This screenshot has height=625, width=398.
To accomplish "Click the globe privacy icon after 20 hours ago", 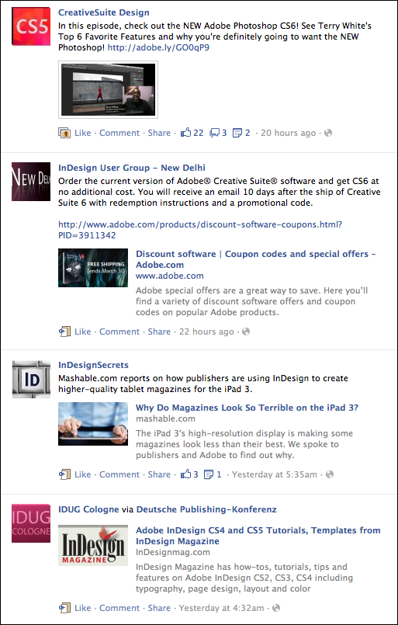I will [x=328, y=133].
